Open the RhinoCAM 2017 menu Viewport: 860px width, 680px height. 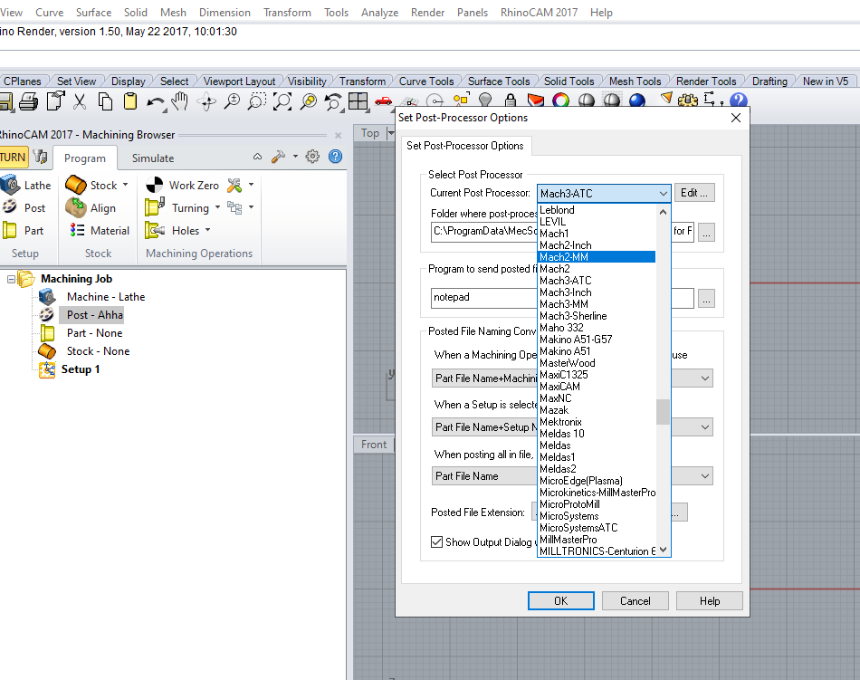coord(539,12)
